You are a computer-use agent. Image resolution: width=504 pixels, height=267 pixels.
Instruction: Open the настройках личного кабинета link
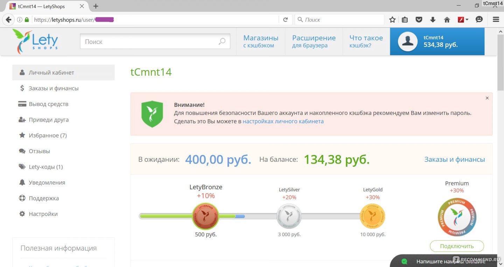click(x=283, y=121)
